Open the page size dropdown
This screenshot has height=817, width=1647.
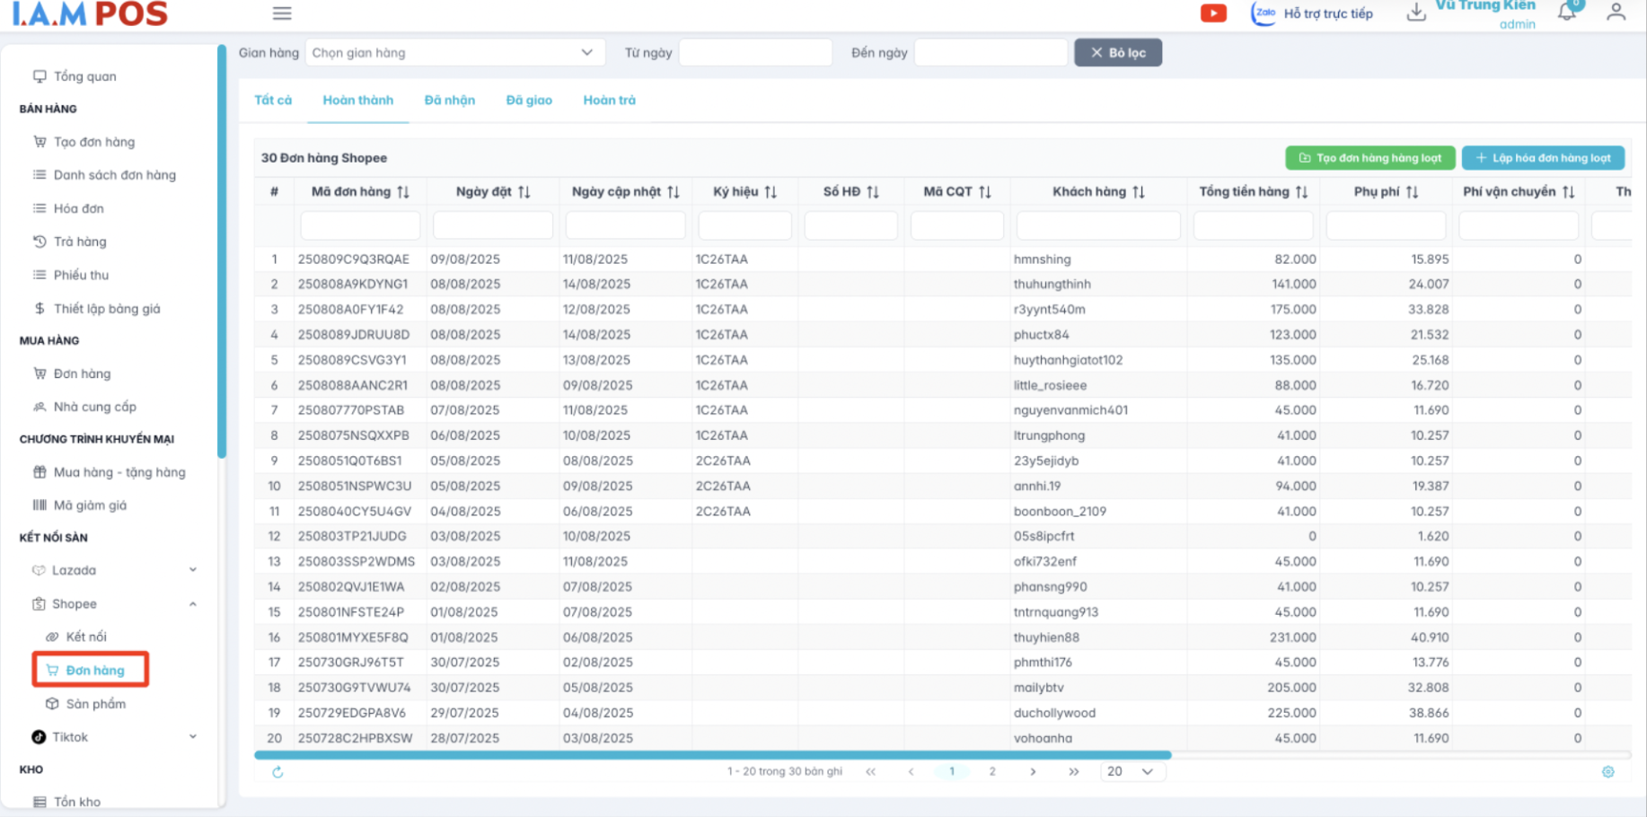pos(1132,772)
